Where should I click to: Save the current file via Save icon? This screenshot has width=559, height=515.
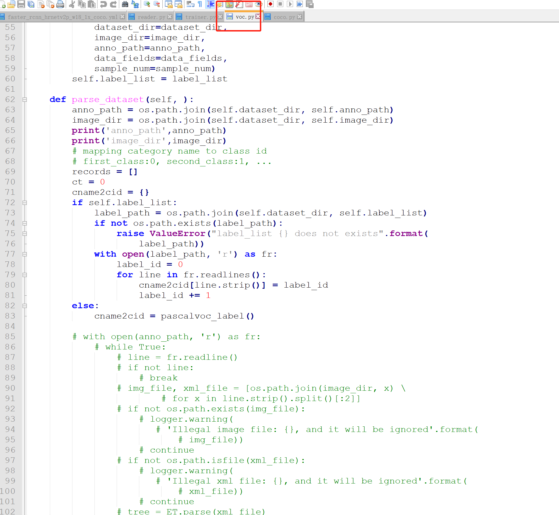21,4
